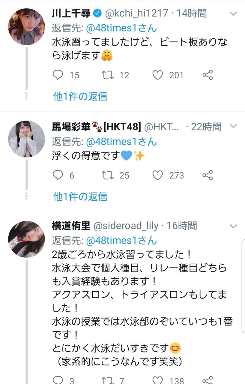Retweet 馬場彩華's tweet with 25 retweets
This screenshot has width=245, height=384.
point(107,175)
